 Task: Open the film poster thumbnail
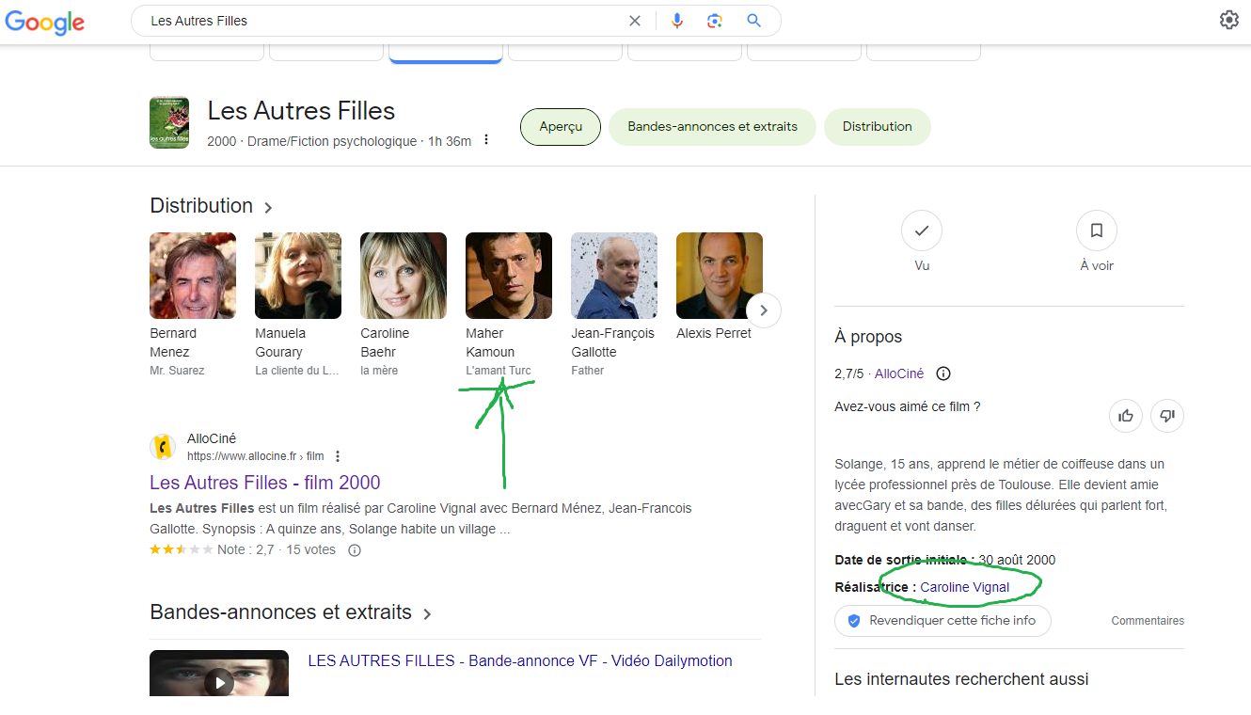click(x=169, y=123)
